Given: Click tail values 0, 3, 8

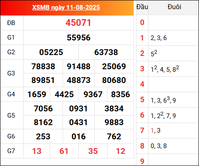Looking at the screenshot, I should tap(159, 146).
